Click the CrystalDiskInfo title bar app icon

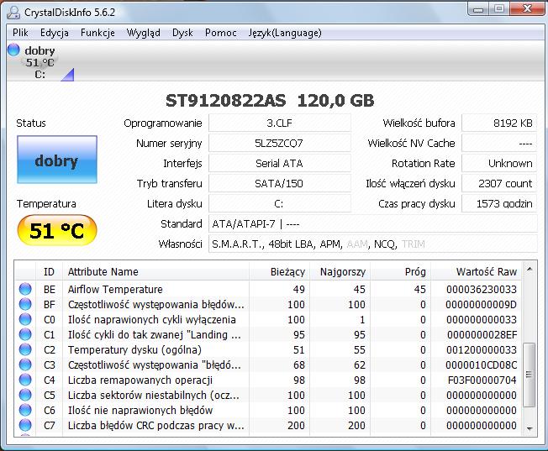coord(13,13)
